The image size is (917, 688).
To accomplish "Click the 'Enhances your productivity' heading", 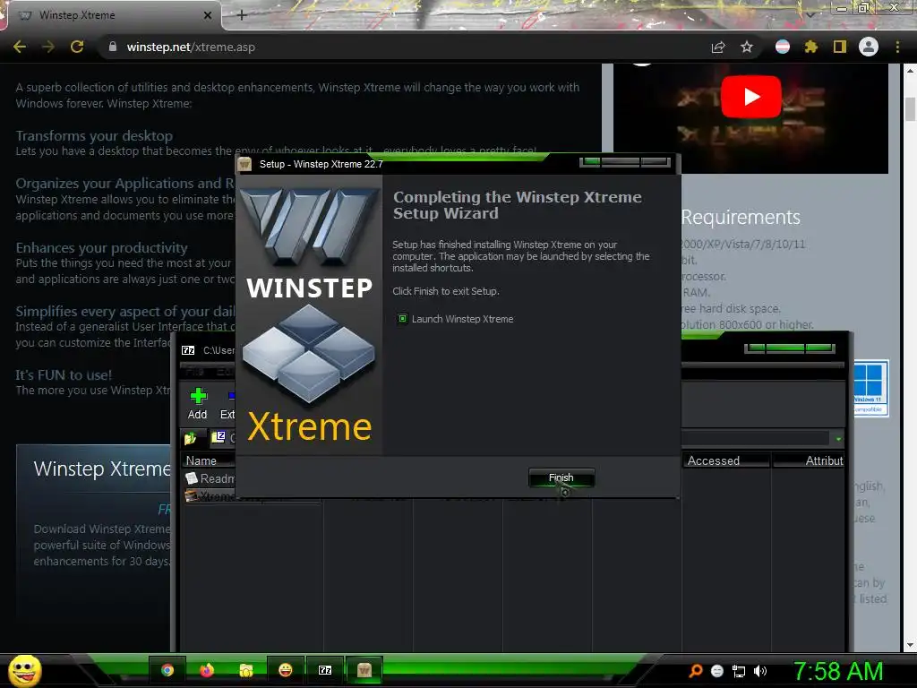I will (x=102, y=247).
